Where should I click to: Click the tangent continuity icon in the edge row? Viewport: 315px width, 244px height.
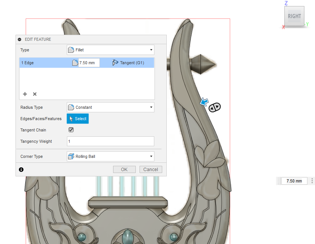[x=115, y=63]
